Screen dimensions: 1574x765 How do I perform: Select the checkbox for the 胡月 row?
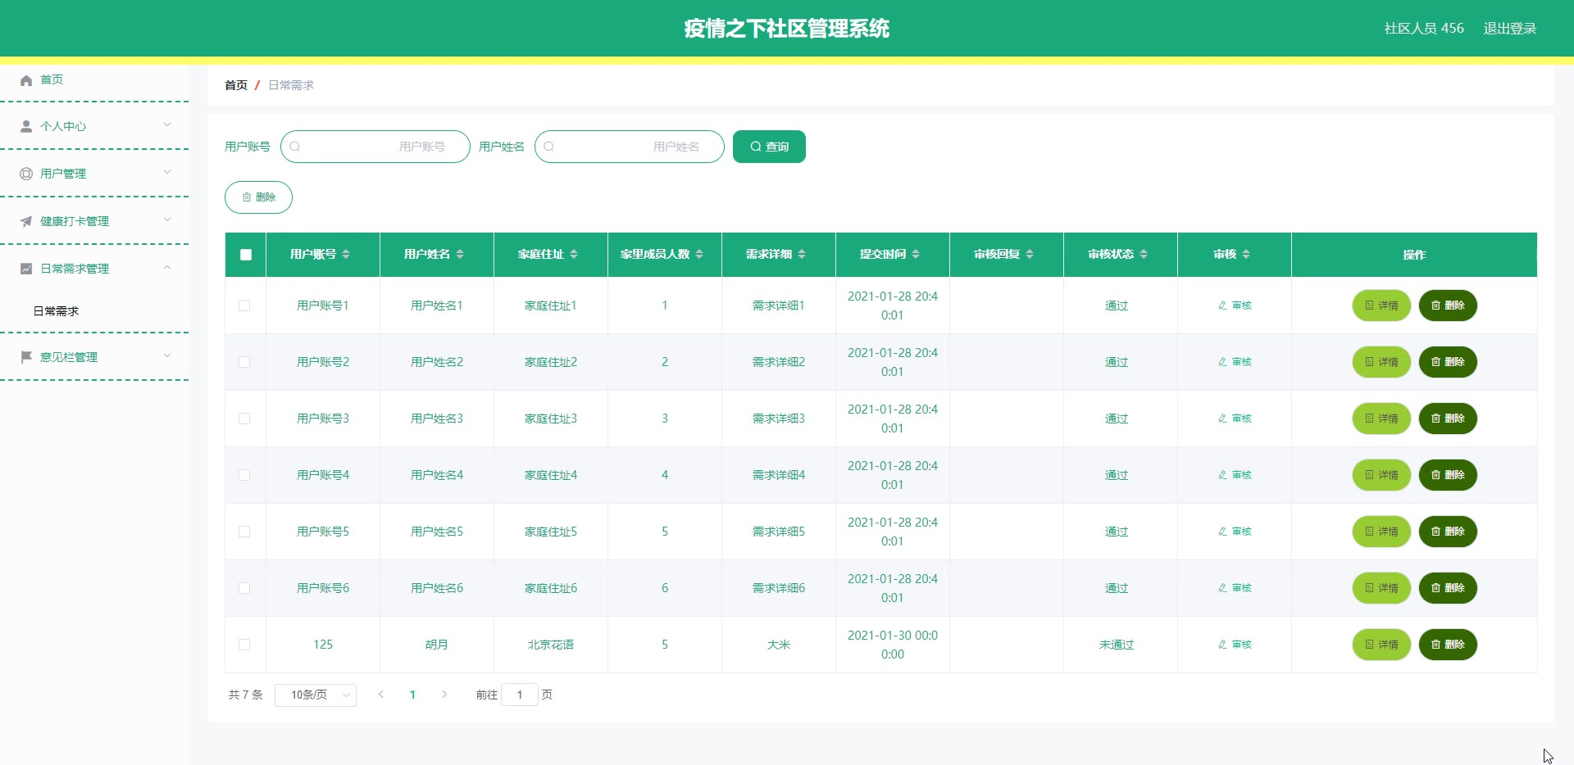click(244, 645)
